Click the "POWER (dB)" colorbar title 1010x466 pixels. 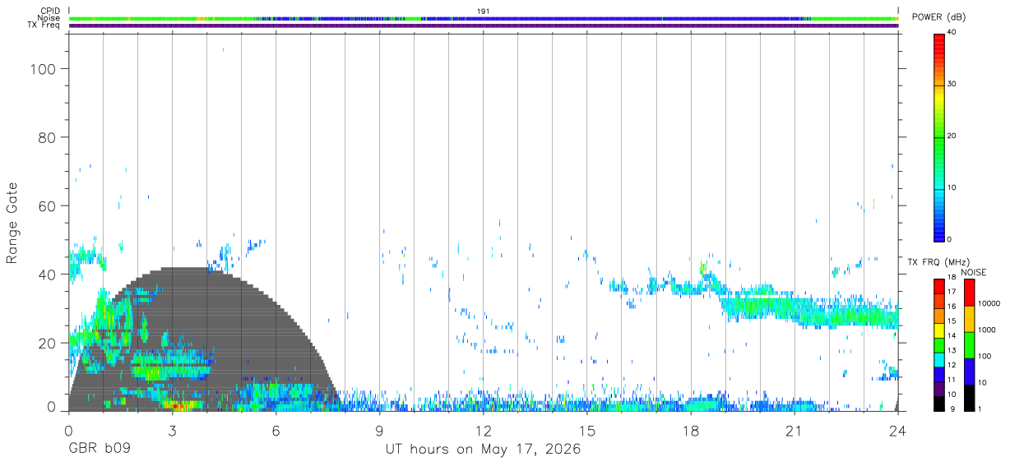(x=938, y=17)
